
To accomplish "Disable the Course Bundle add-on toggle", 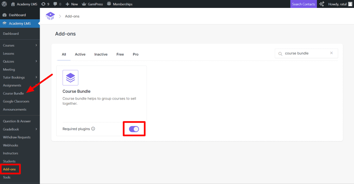I will pos(134,129).
